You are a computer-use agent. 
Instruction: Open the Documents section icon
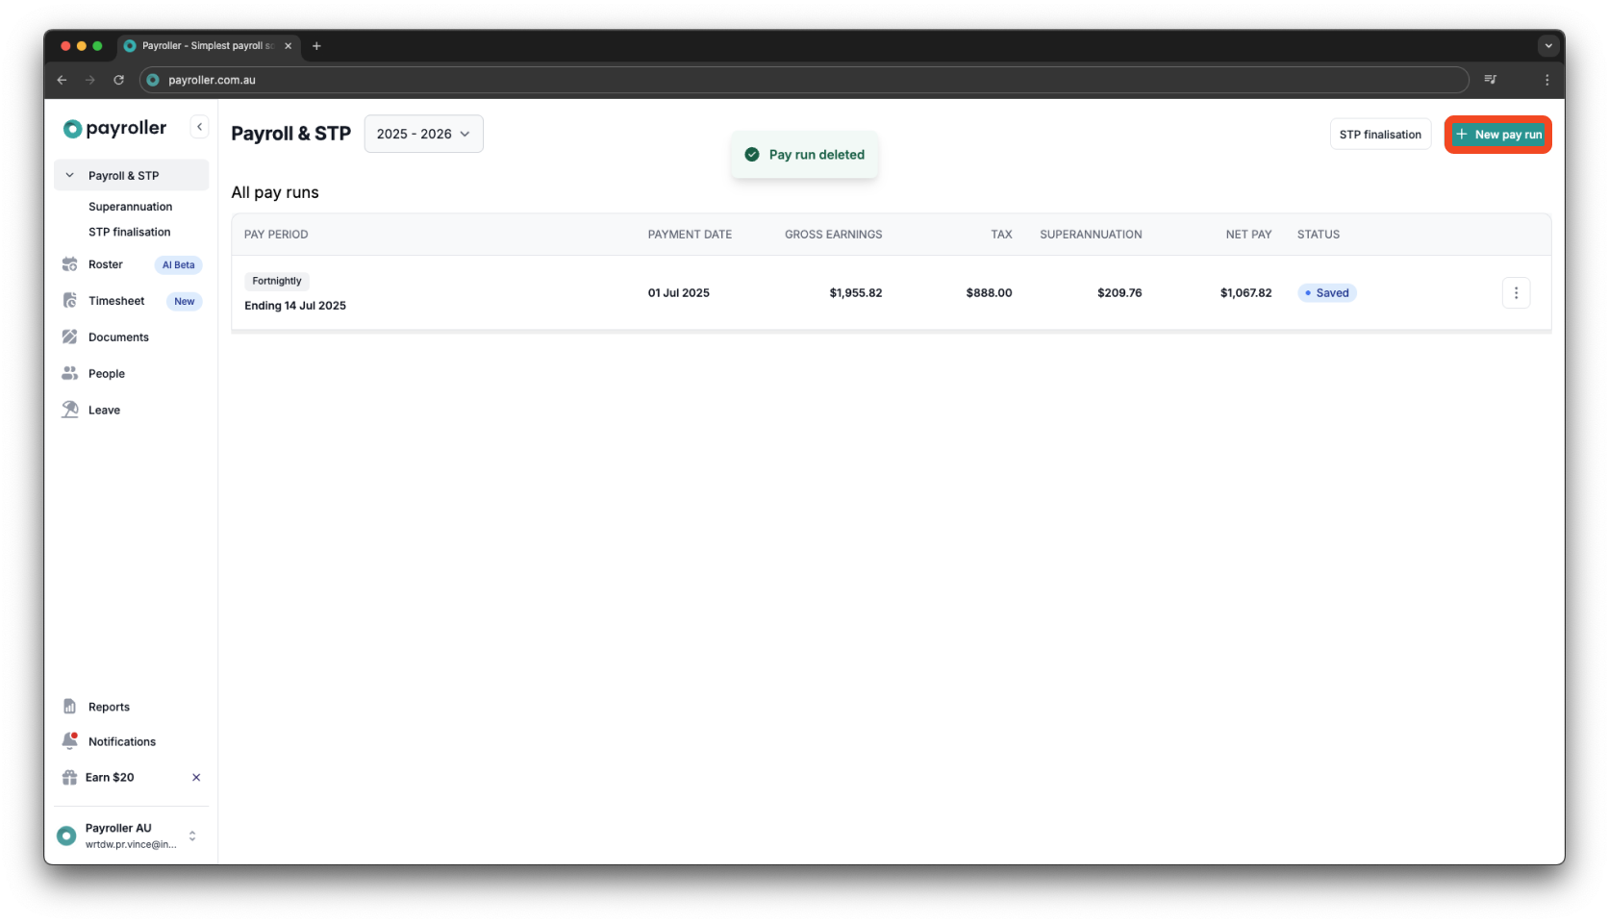70,337
